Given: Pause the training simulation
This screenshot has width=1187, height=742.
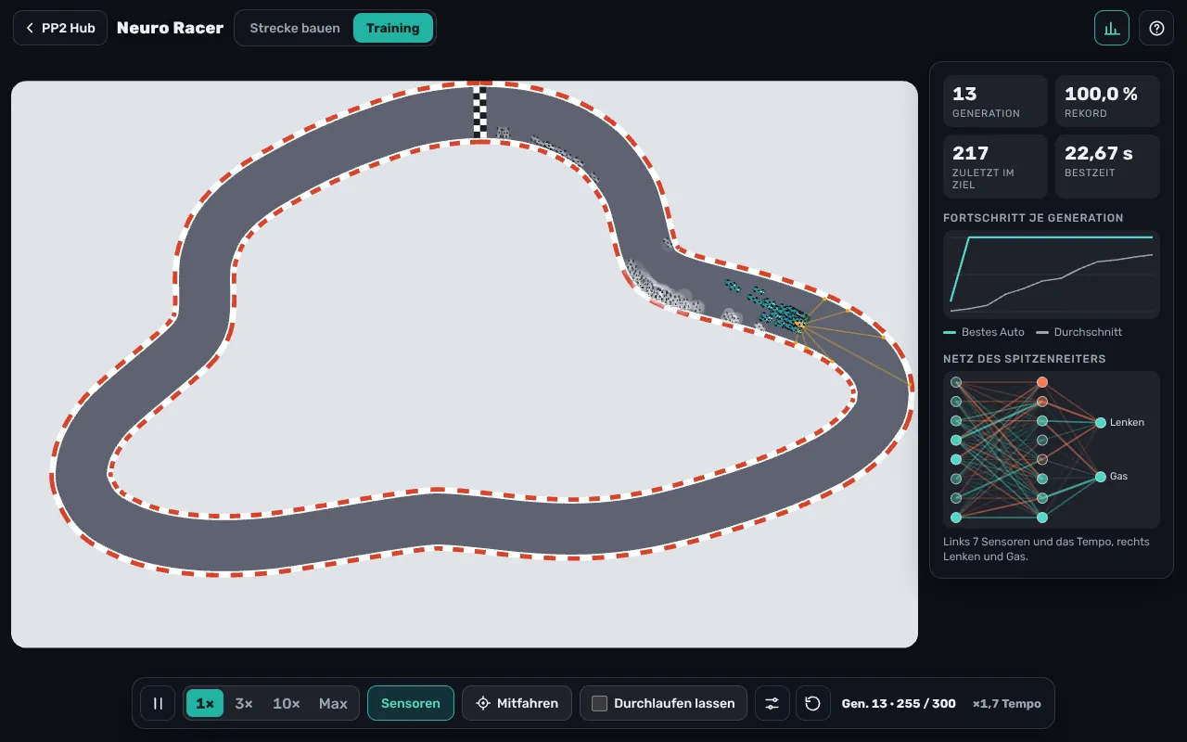Looking at the screenshot, I should [158, 703].
